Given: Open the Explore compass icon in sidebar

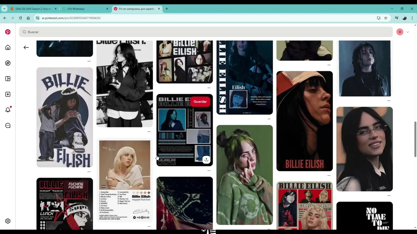Looking at the screenshot, I should pyautogui.click(x=8, y=63).
